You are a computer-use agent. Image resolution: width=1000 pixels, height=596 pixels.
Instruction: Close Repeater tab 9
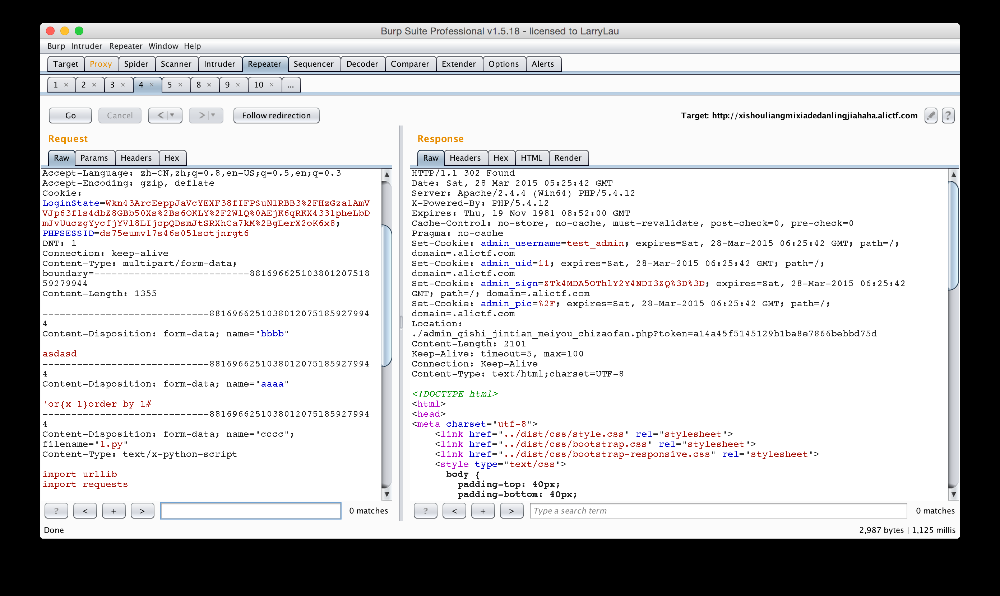click(238, 85)
